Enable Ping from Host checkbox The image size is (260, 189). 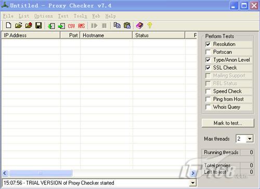tap(208, 99)
